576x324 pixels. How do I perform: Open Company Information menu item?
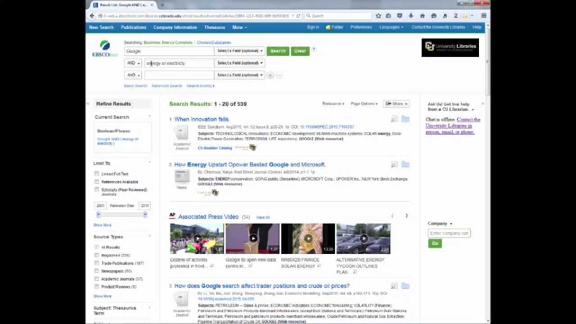point(175,27)
